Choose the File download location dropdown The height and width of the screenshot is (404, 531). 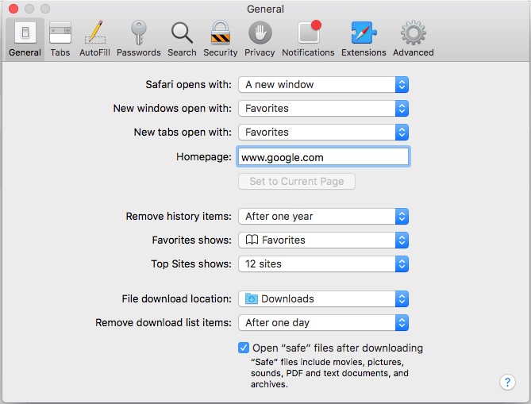323,299
